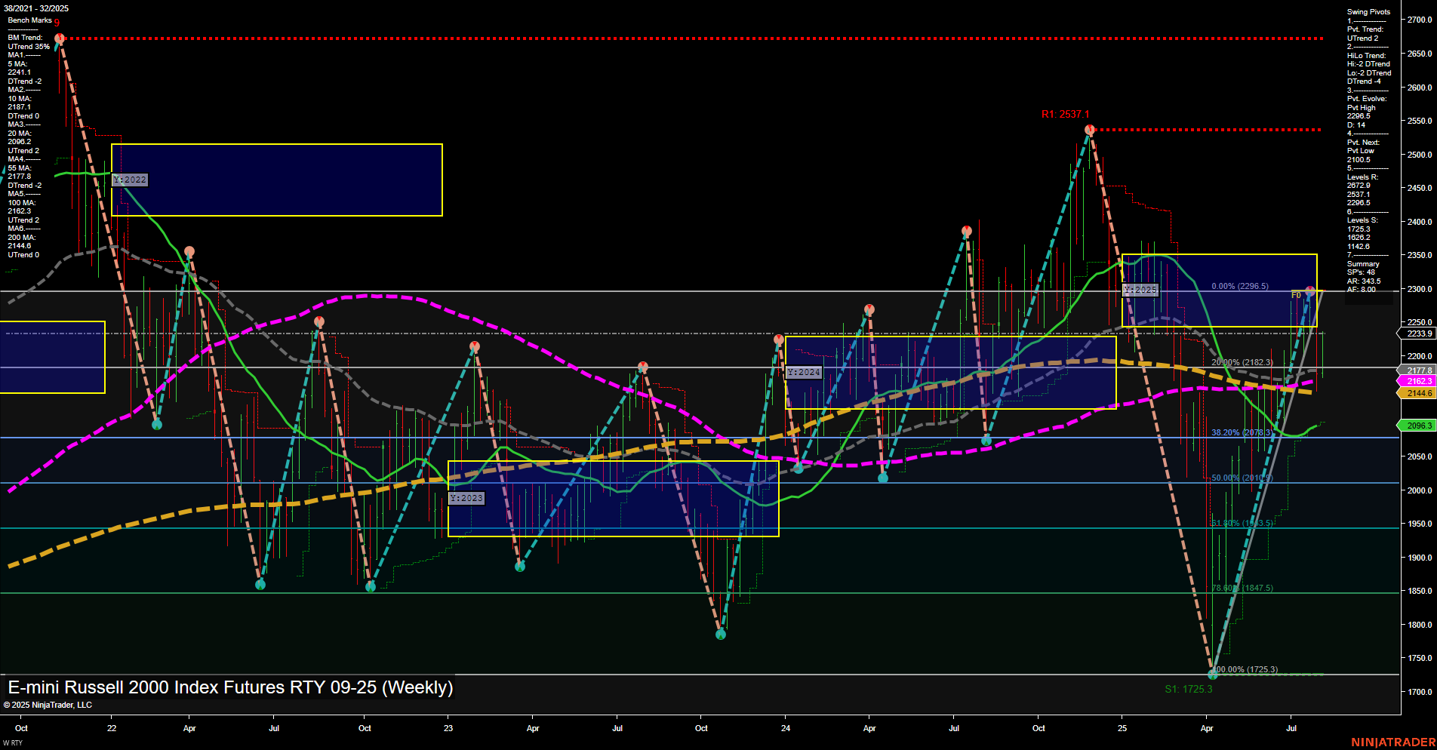Click the pivot high dot at R1 2537.1
The height and width of the screenshot is (750, 1437).
(1088, 130)
